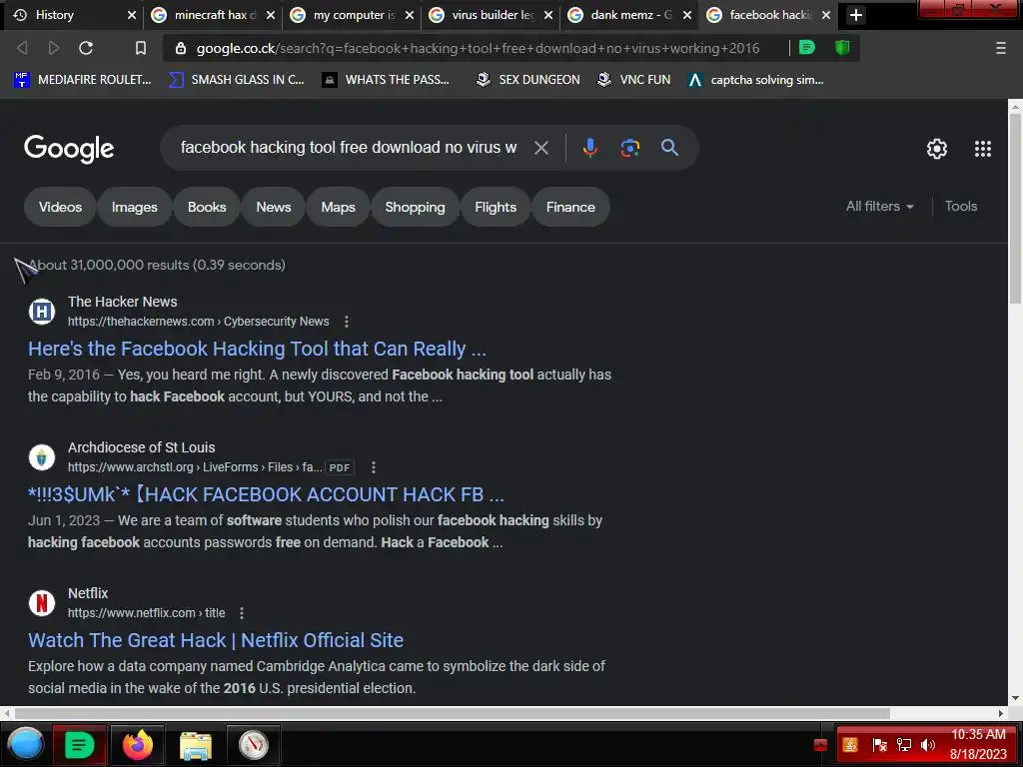Viewport: 1023px width, 767px height.
Task: Open the green note extension icon in the toolbar
Action: pyautogui.click(x=807, y=48)
